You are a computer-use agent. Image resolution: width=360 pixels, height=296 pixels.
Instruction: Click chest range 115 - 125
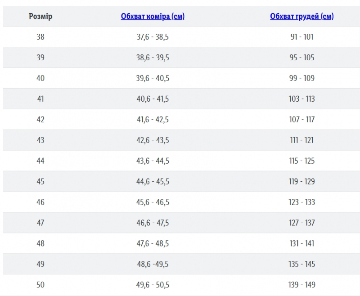[301, 161]
